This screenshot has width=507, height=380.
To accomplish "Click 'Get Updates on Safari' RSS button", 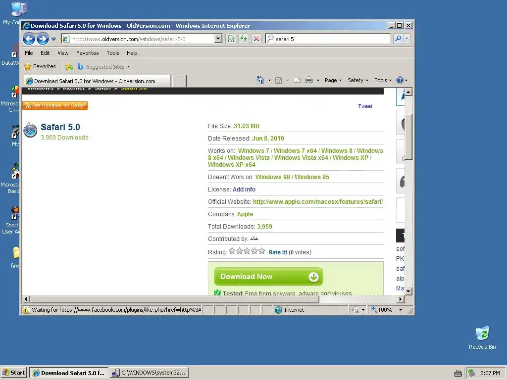I will pyautogui.click(x=55, y=105).
